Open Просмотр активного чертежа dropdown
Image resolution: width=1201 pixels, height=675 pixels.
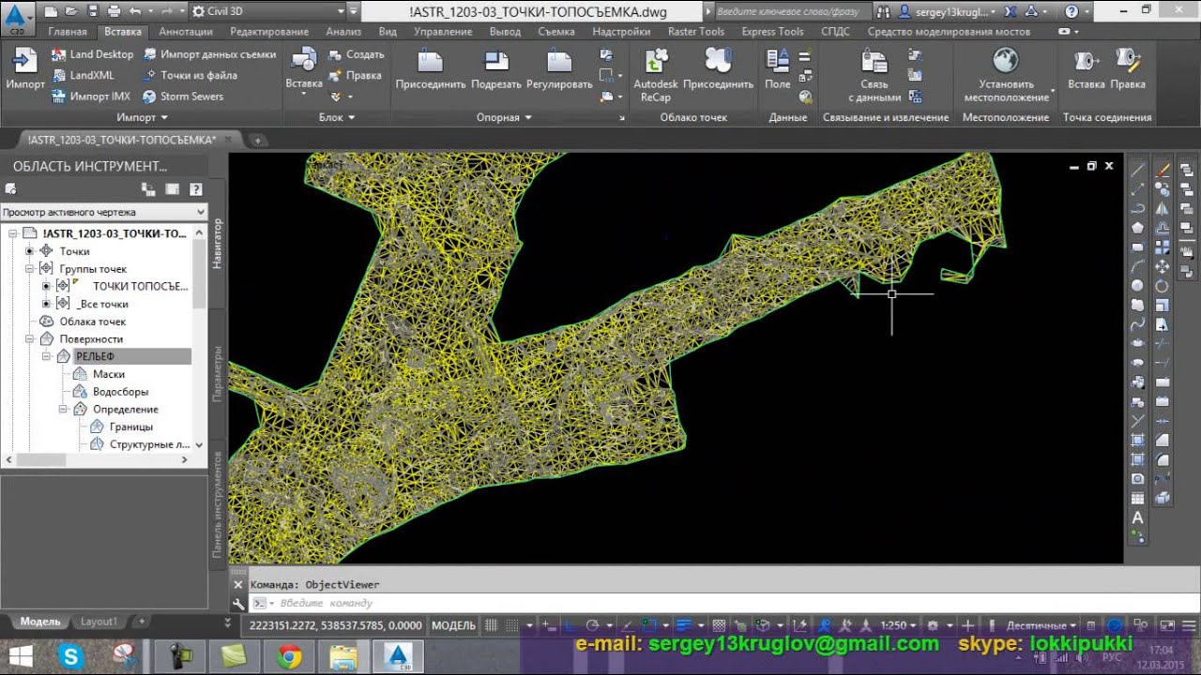pos(103,212)
